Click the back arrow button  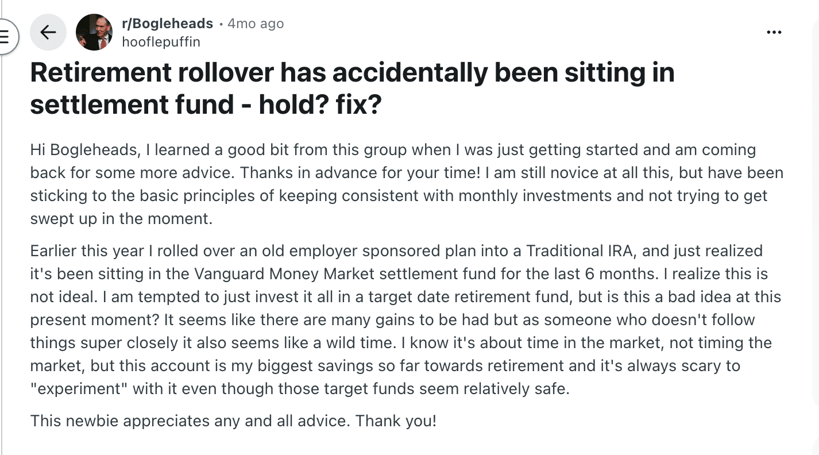pyautogui.click(x=48, y=32)
